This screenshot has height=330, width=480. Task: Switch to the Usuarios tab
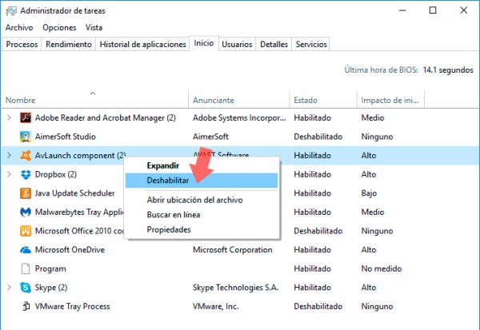[x=237, y=45]
